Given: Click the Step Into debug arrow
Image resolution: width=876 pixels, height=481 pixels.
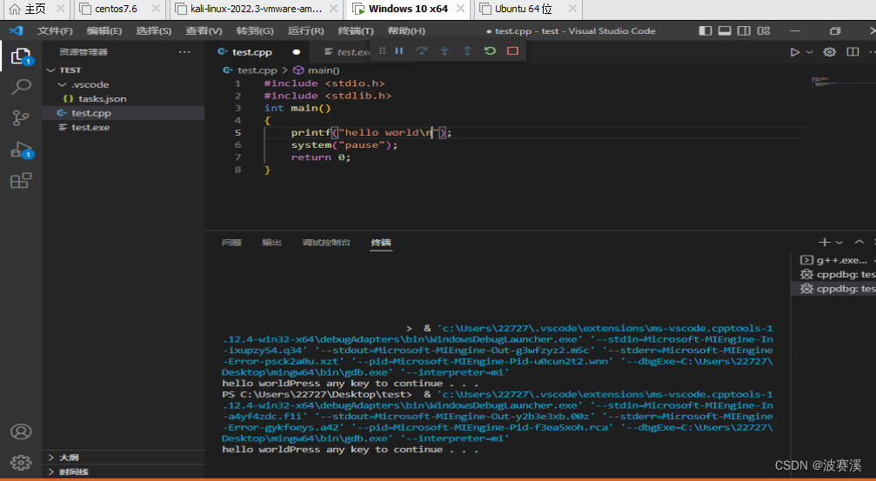Looking at the screenshot, I should point(445,50).
